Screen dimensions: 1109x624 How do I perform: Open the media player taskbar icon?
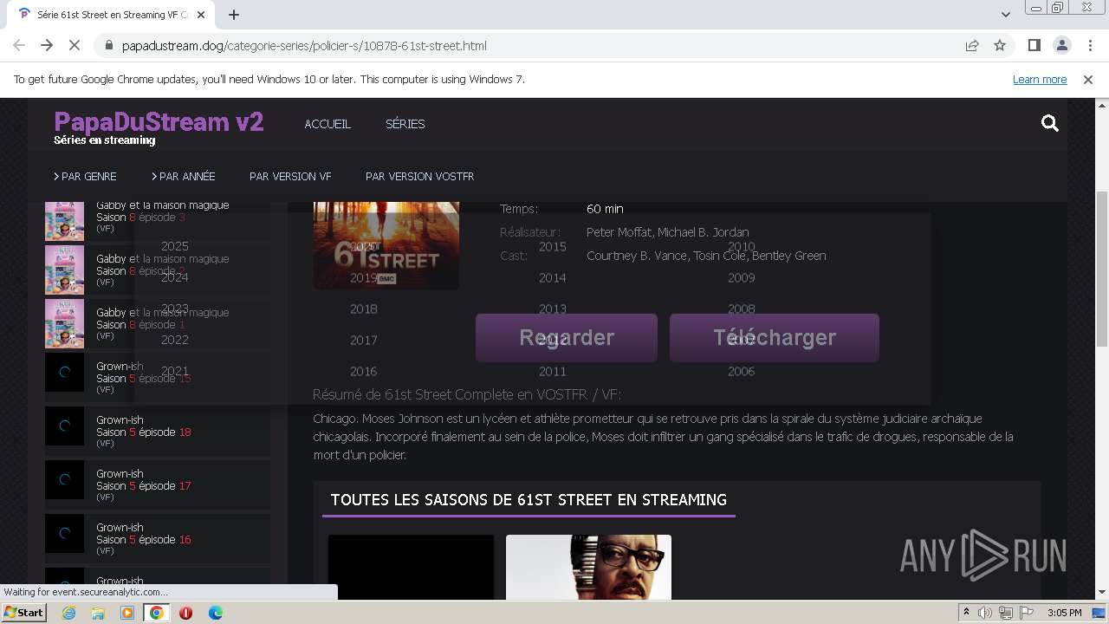[127, 613]
